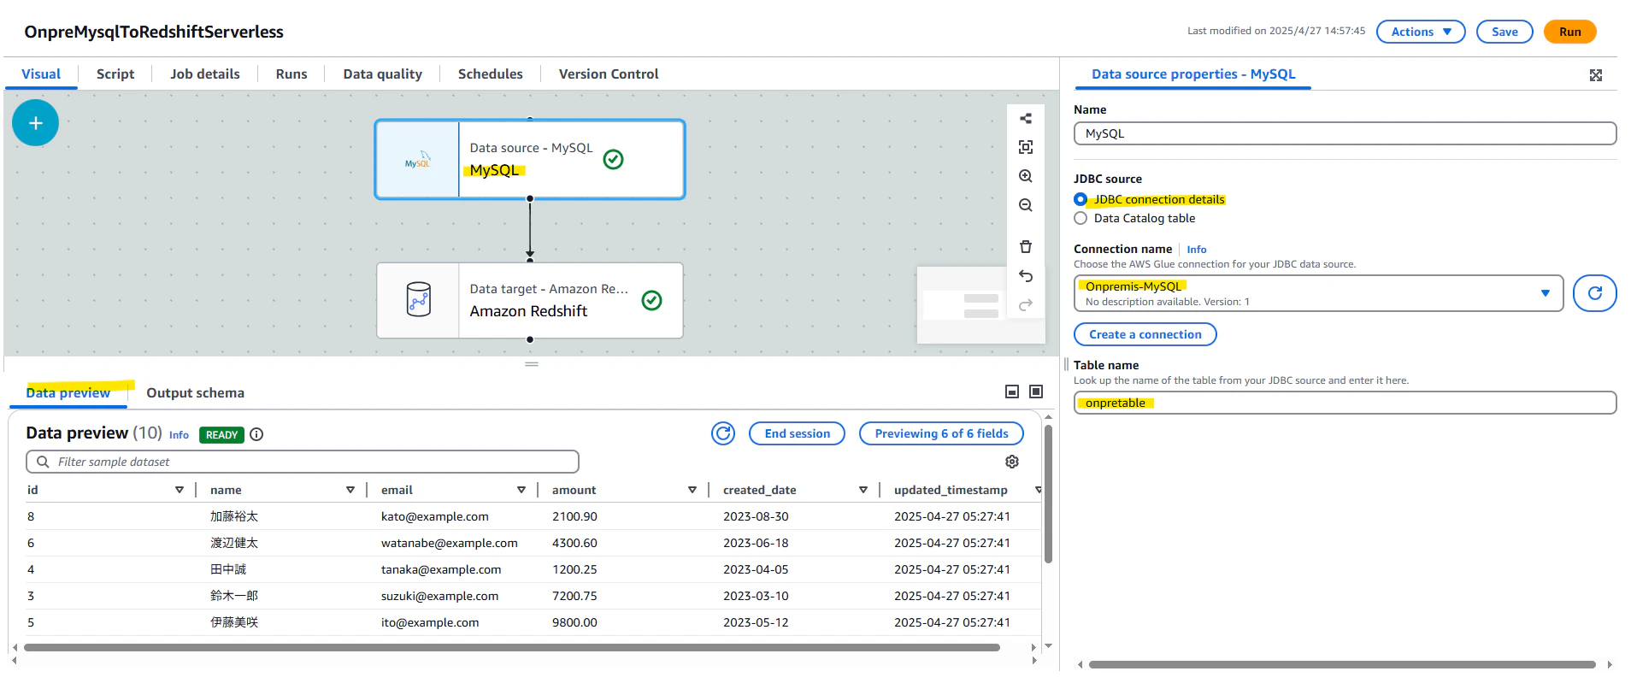End the data preview session

click(797, 433)
